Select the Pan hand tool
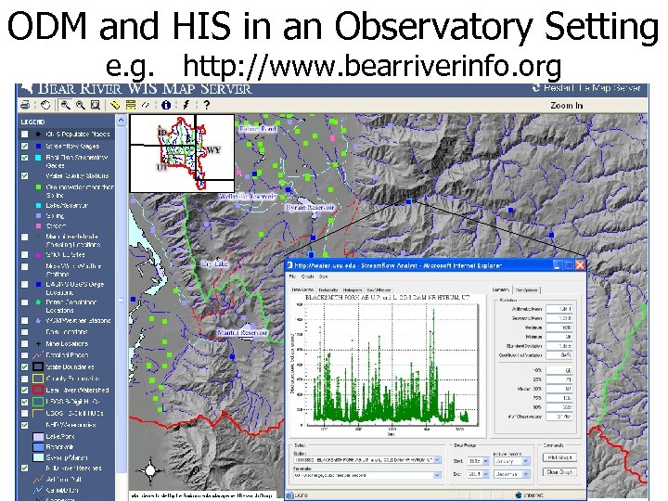 [45, 105]
